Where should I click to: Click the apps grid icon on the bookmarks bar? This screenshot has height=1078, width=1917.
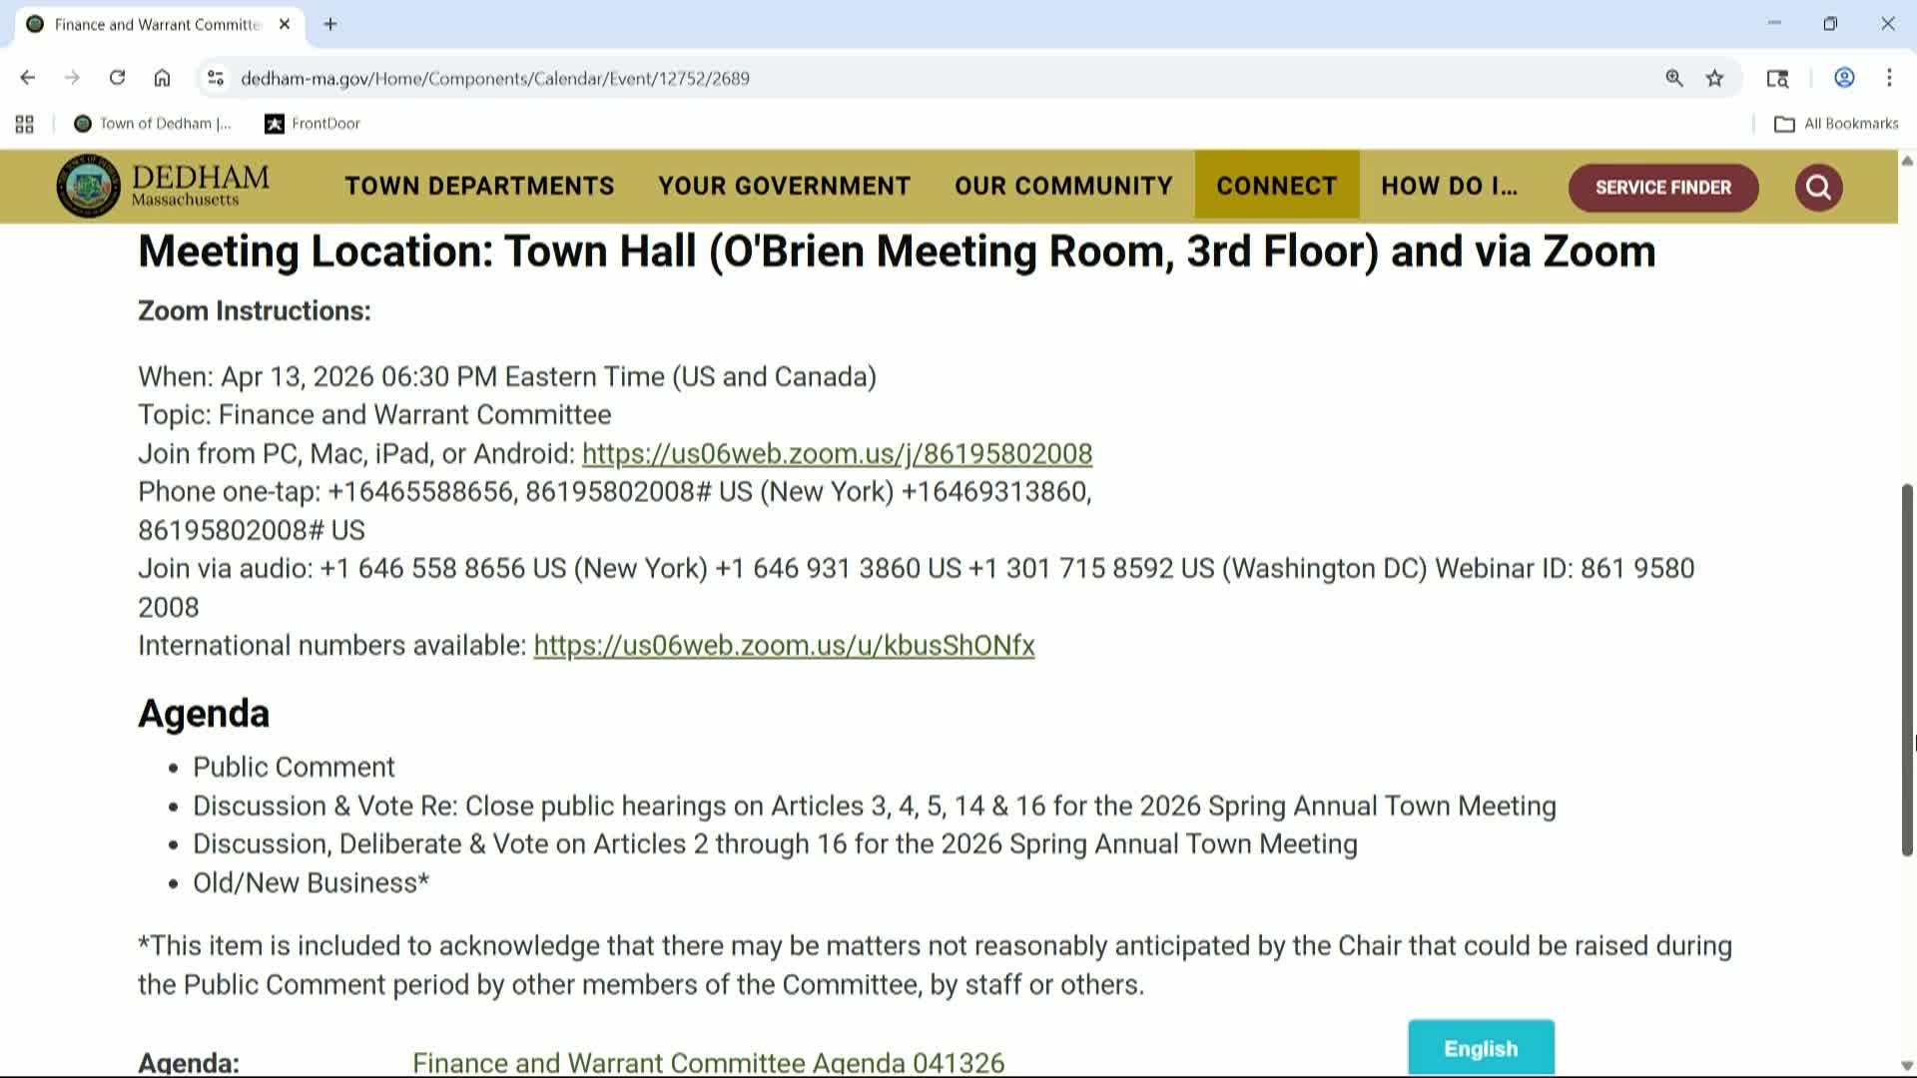[24, 123]
